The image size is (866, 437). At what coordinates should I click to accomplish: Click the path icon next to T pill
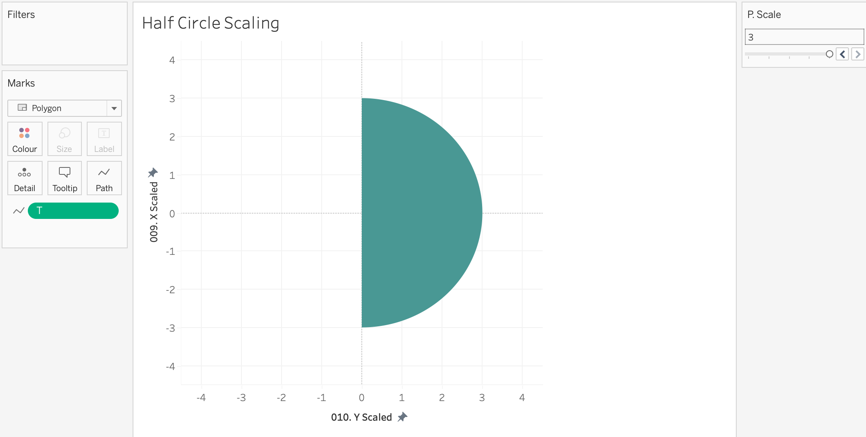pyautogui.click(x=19, y=211)
